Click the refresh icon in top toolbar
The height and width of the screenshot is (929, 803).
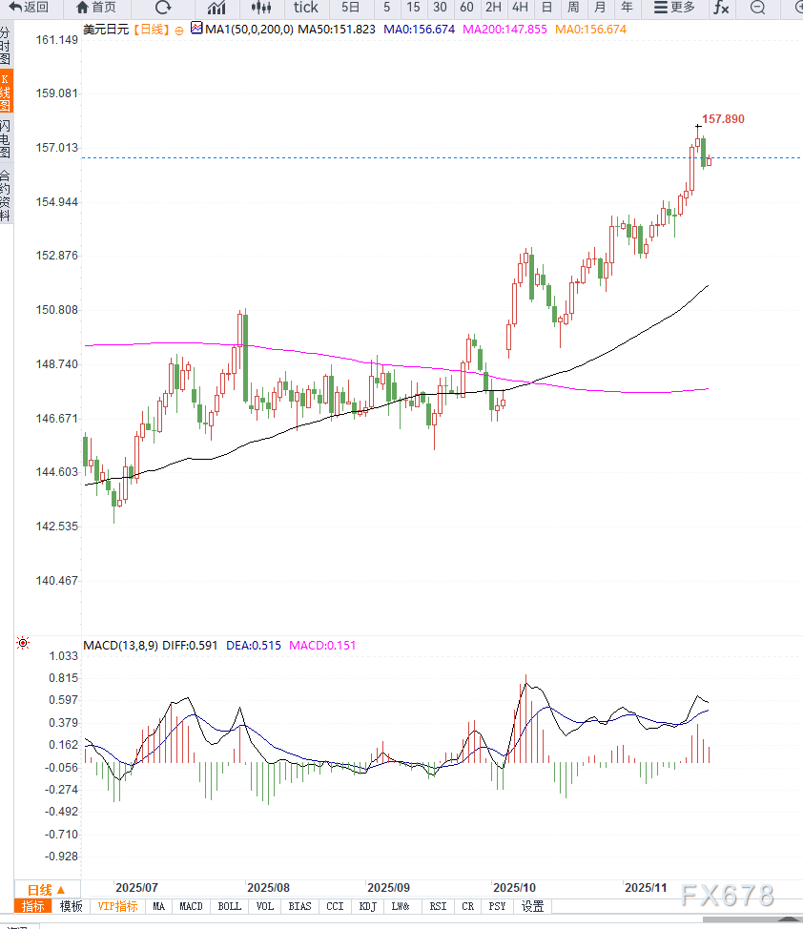coord(163,8)
